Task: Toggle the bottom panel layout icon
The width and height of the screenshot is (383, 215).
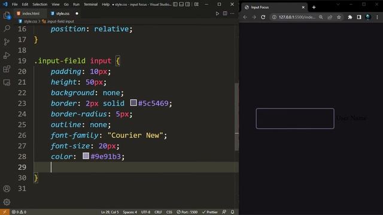Action: [x=181, y=4]
